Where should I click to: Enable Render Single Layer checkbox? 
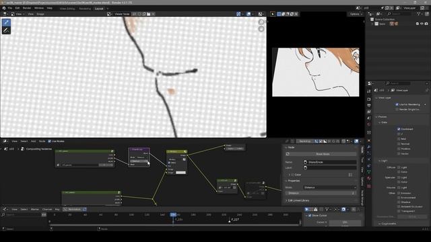(x=397, y=110)
